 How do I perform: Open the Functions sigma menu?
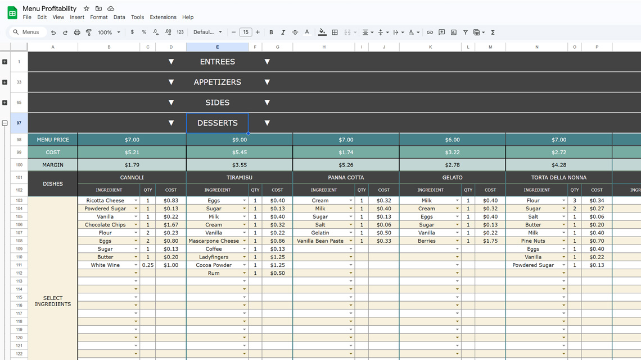click(x=493, y=32)
